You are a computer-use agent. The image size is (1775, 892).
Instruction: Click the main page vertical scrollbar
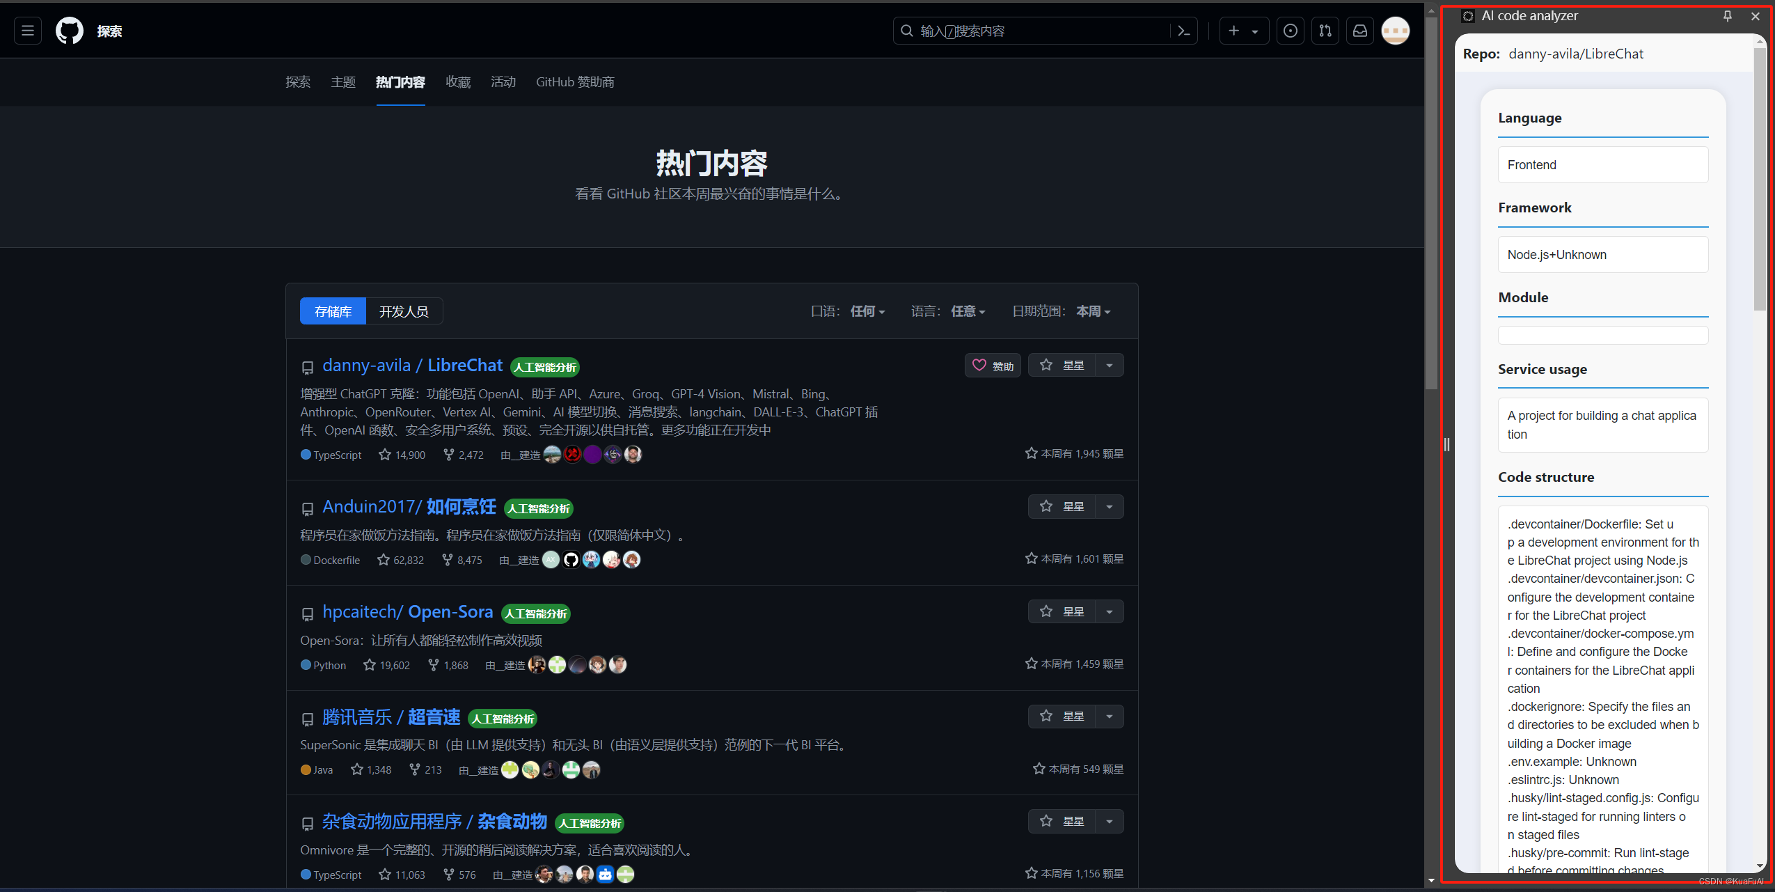(x=1431, y=202)
